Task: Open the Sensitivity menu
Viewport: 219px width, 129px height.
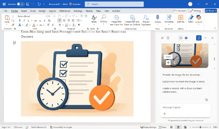Action: 169,20
